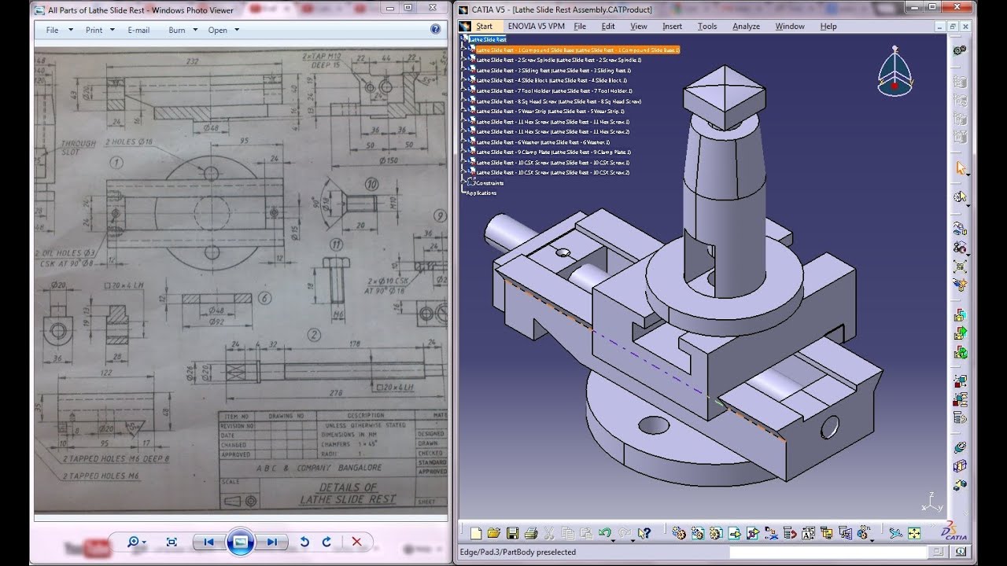
Task: Click the top gear icon in right toolbar
Action: (960, 50)
